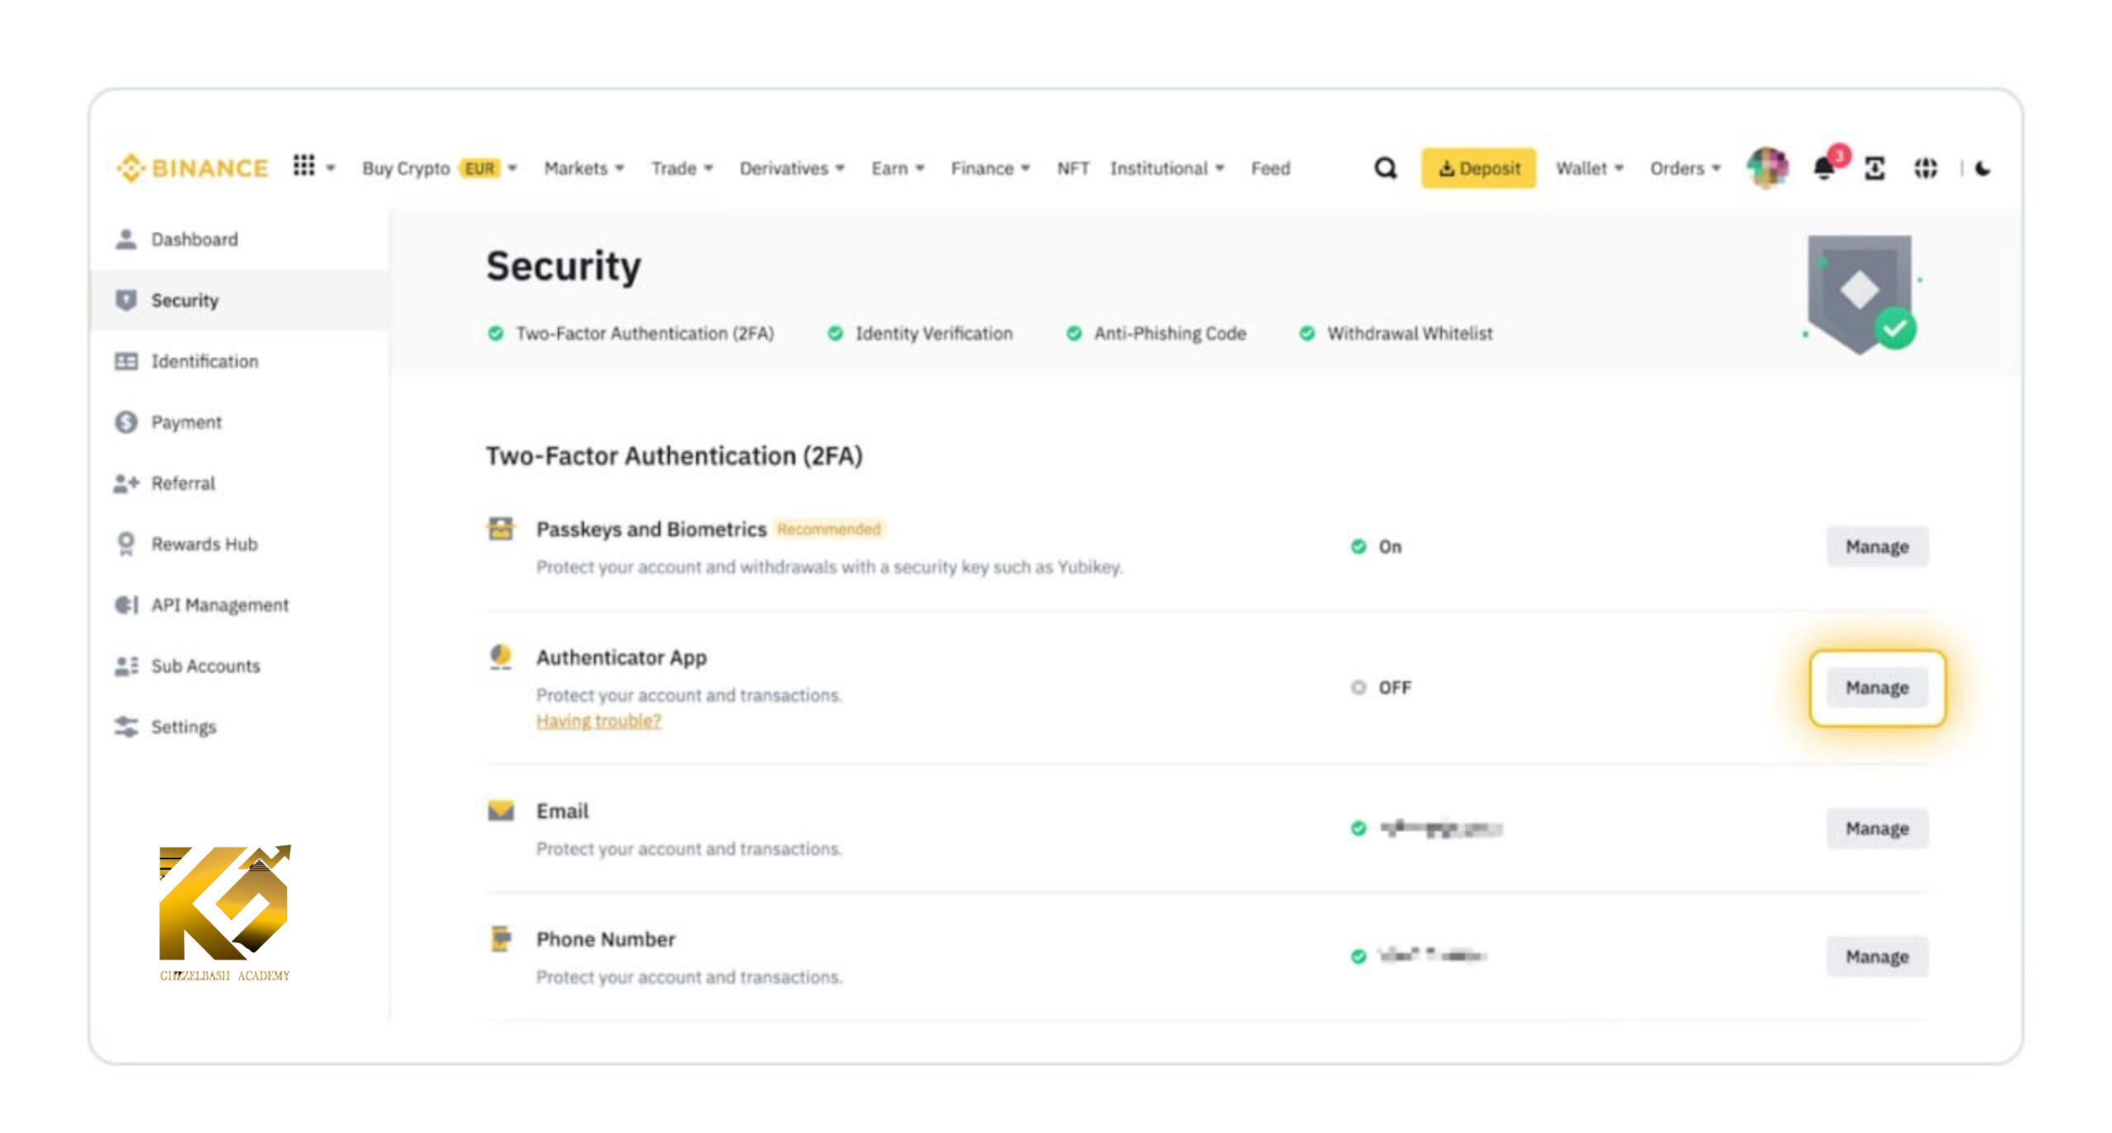Click the Binance logo
This screenshot has width=2112, height=1133.
coord(191,168)
